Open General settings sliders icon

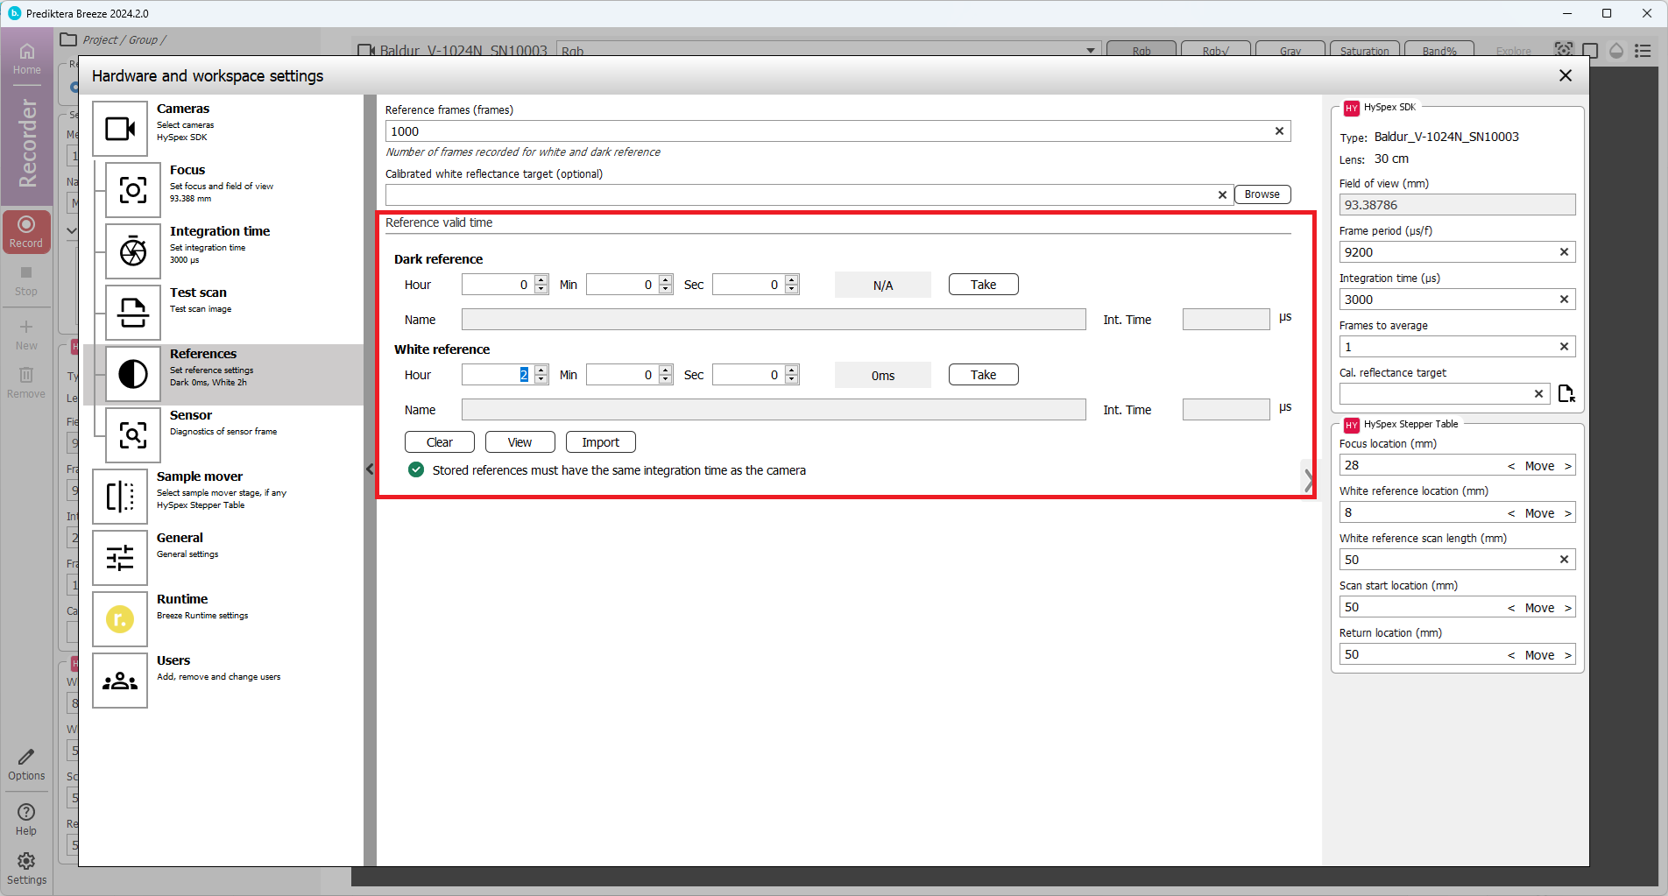pos(120,558)
